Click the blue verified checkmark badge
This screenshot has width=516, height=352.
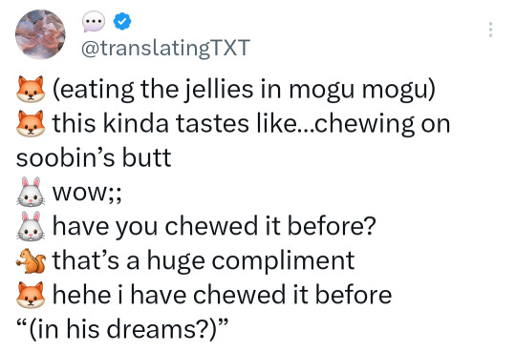122,21
